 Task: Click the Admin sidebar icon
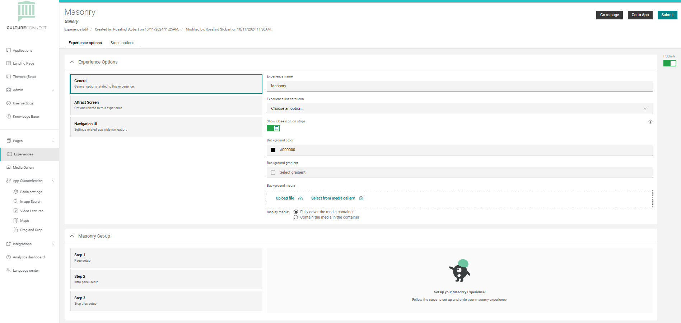[x=9, y=90]
